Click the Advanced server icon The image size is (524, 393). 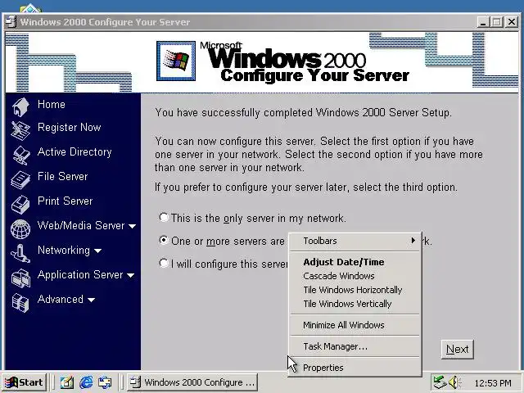pyautogui.click(x=20, y=302)
